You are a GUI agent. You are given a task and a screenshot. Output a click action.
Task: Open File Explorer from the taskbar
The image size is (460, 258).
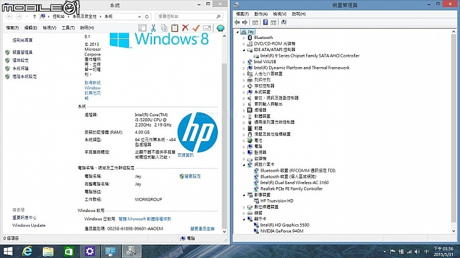tap(48, 251)
